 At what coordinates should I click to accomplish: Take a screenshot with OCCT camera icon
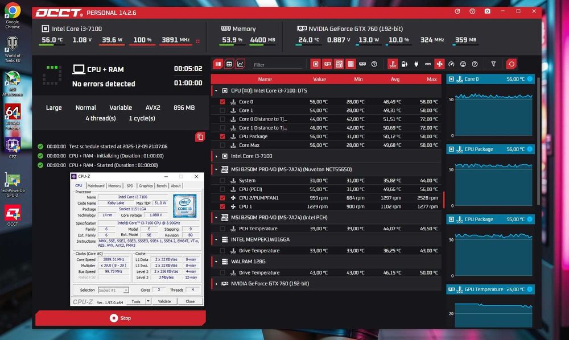(x=488, y=11)
